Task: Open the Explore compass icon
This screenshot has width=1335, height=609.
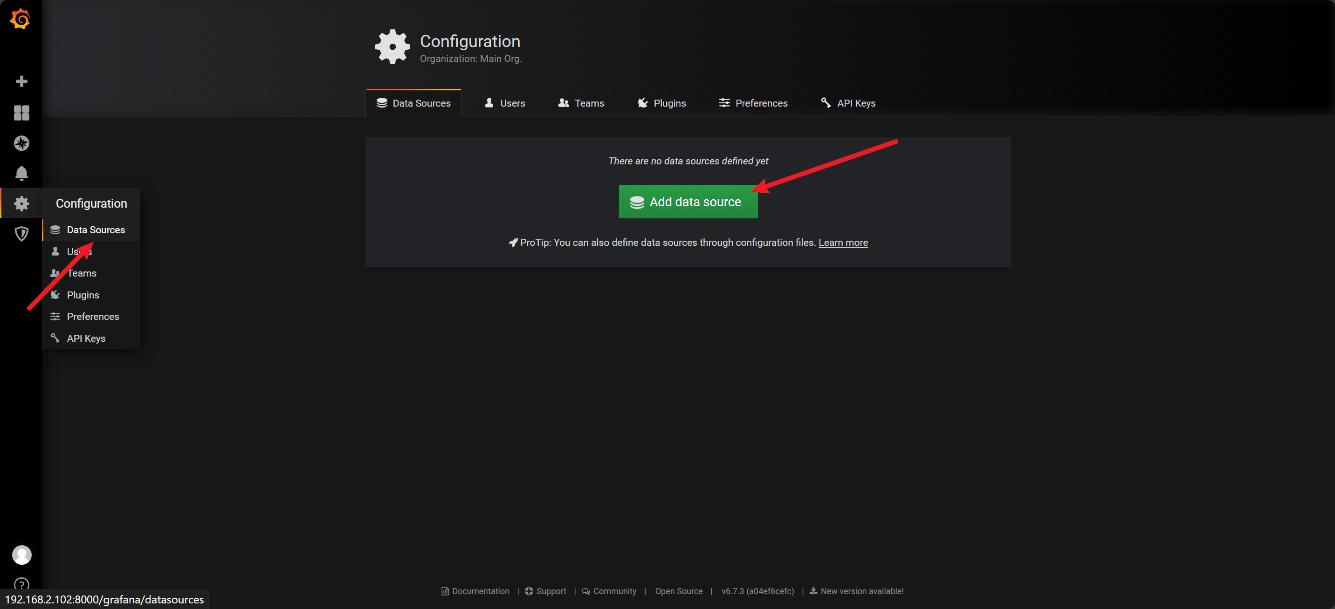Action: [x=21, y=143]
